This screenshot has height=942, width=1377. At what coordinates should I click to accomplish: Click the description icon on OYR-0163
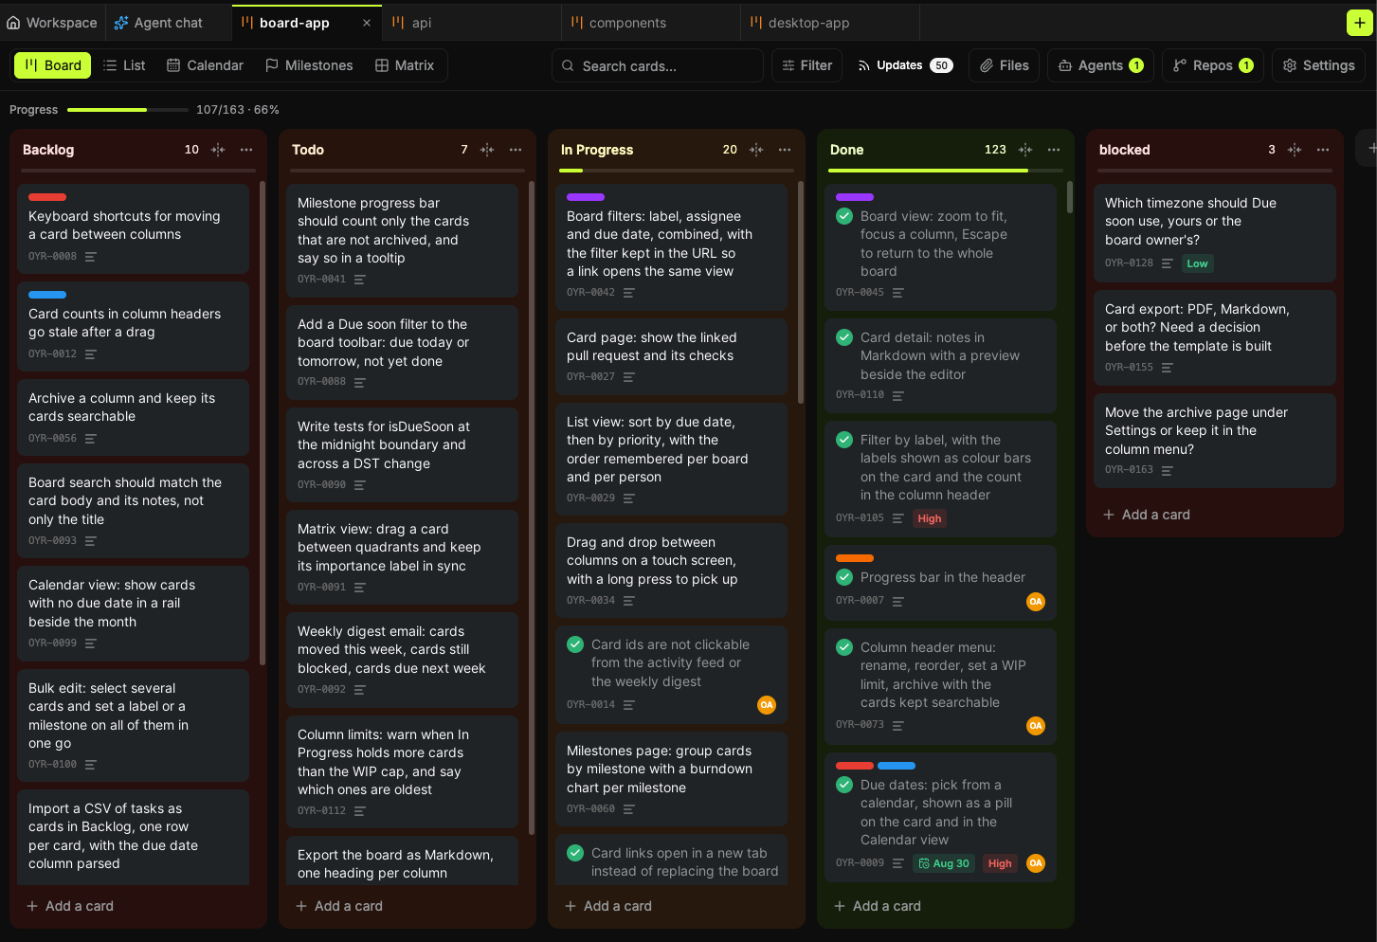tap(1168, 470)
